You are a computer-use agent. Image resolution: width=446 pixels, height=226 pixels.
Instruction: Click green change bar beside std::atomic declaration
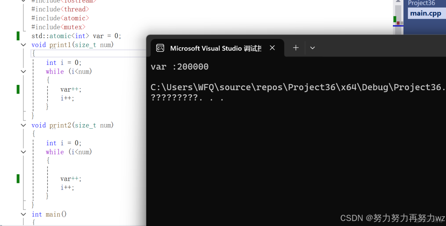pyautogui.click(x=18, y=35)
